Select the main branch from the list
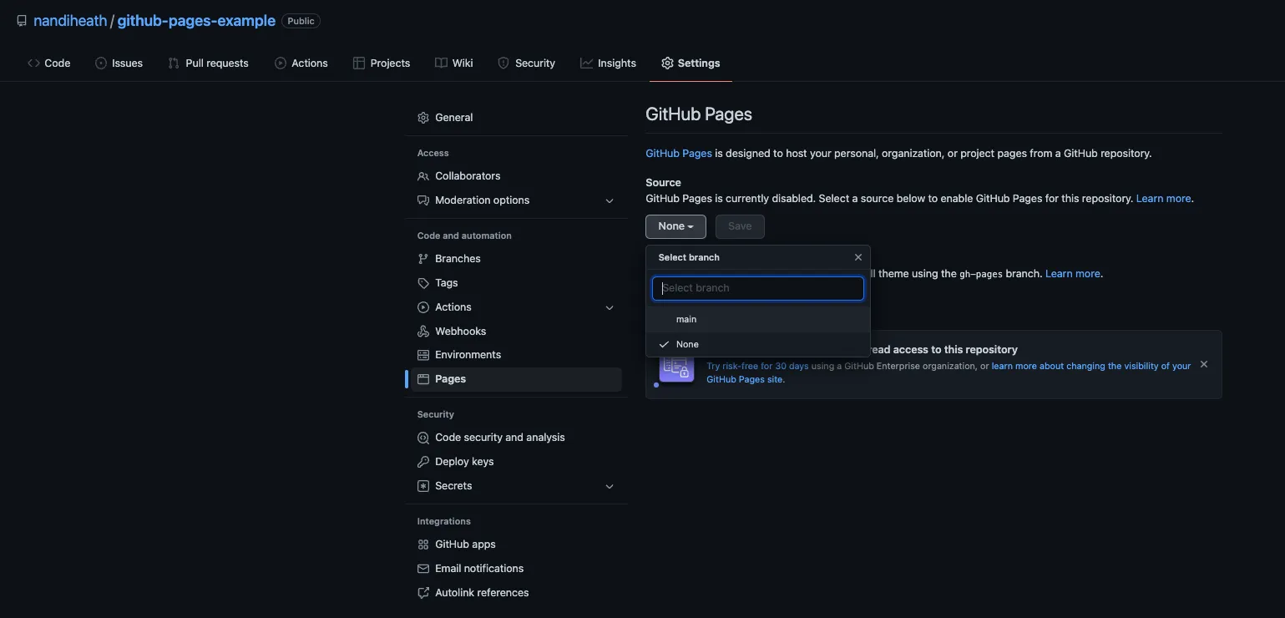The image size is (1285, 618). click(x=686, y=318)
